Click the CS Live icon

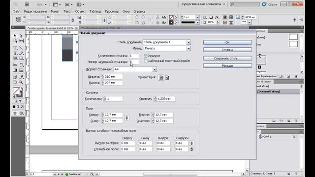point(264,4)
